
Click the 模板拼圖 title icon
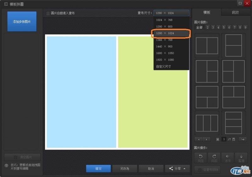click(6, 4)
